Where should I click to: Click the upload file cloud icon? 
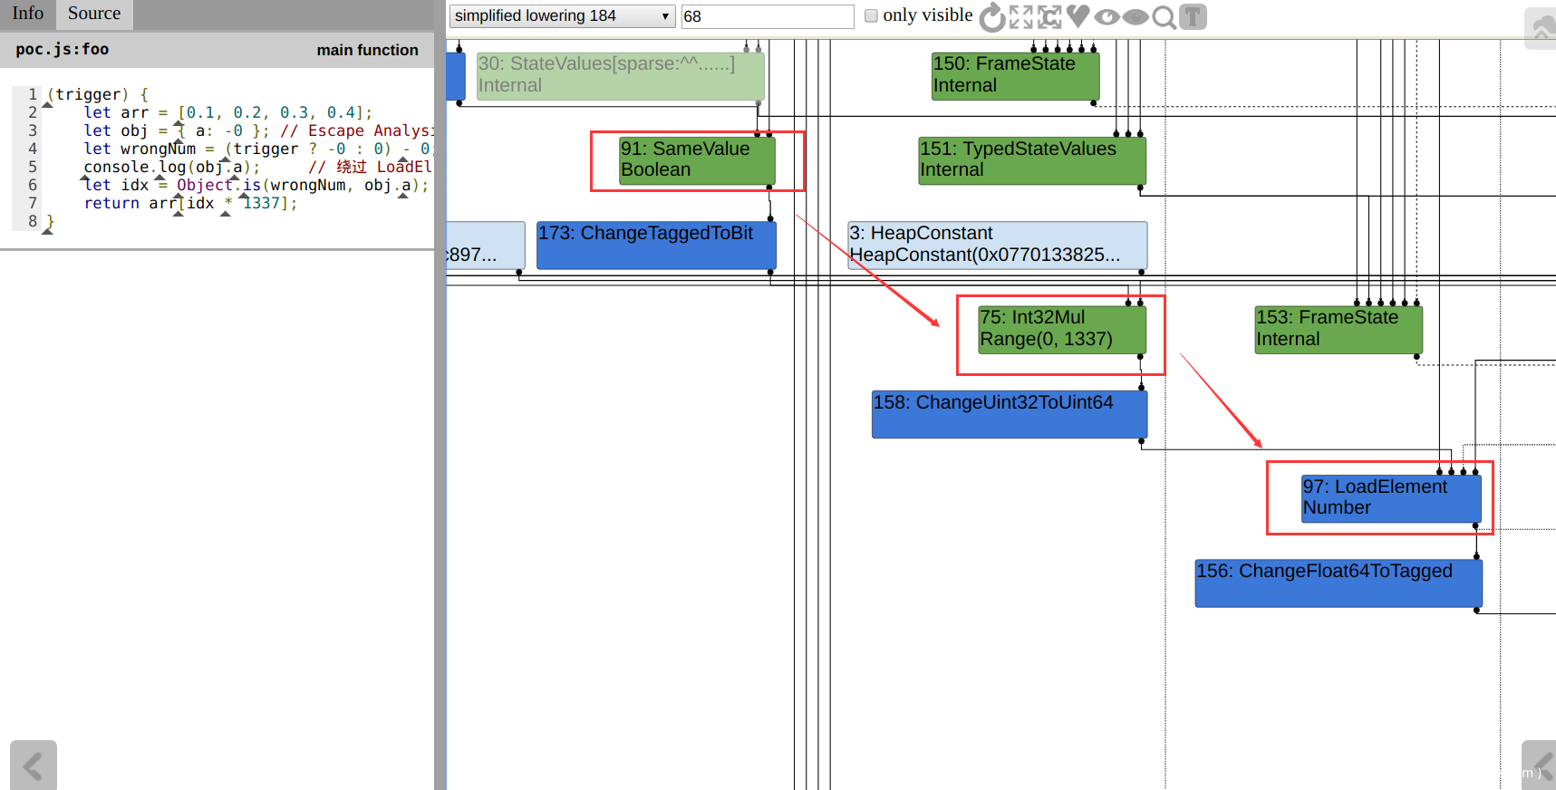tap(1540, 29)
